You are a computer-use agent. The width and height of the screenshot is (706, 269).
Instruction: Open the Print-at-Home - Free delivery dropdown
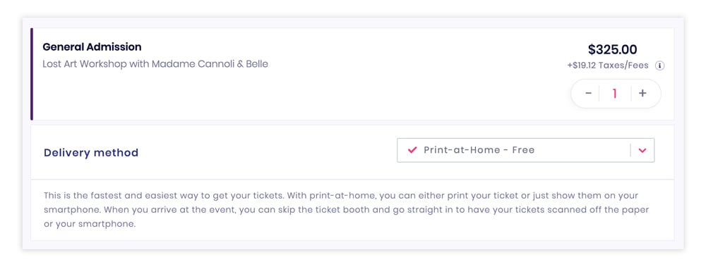coord(525,150)
